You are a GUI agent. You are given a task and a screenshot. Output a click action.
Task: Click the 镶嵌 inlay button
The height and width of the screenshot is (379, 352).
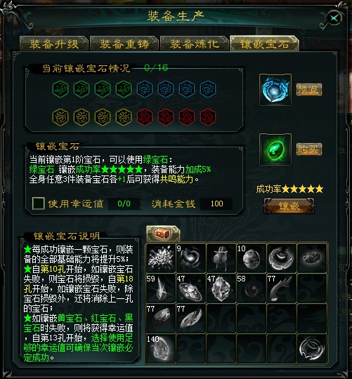tap(289, 206)
